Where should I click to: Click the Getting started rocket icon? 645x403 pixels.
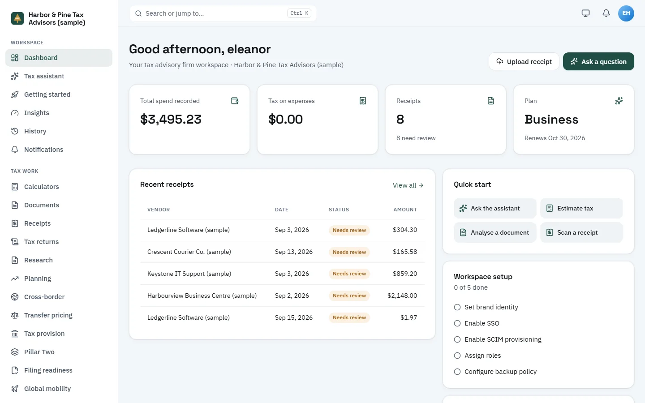[x=15, y=94]
